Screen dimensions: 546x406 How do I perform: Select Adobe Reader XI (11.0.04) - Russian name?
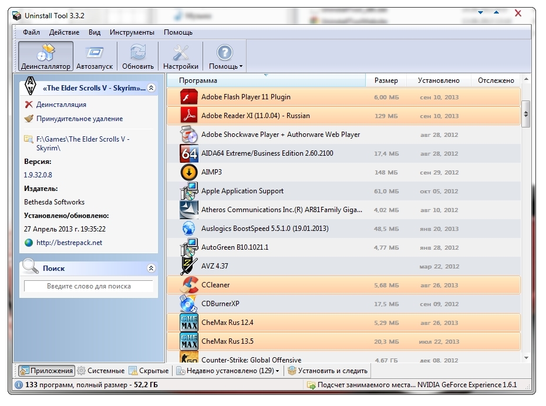point(255,116)
